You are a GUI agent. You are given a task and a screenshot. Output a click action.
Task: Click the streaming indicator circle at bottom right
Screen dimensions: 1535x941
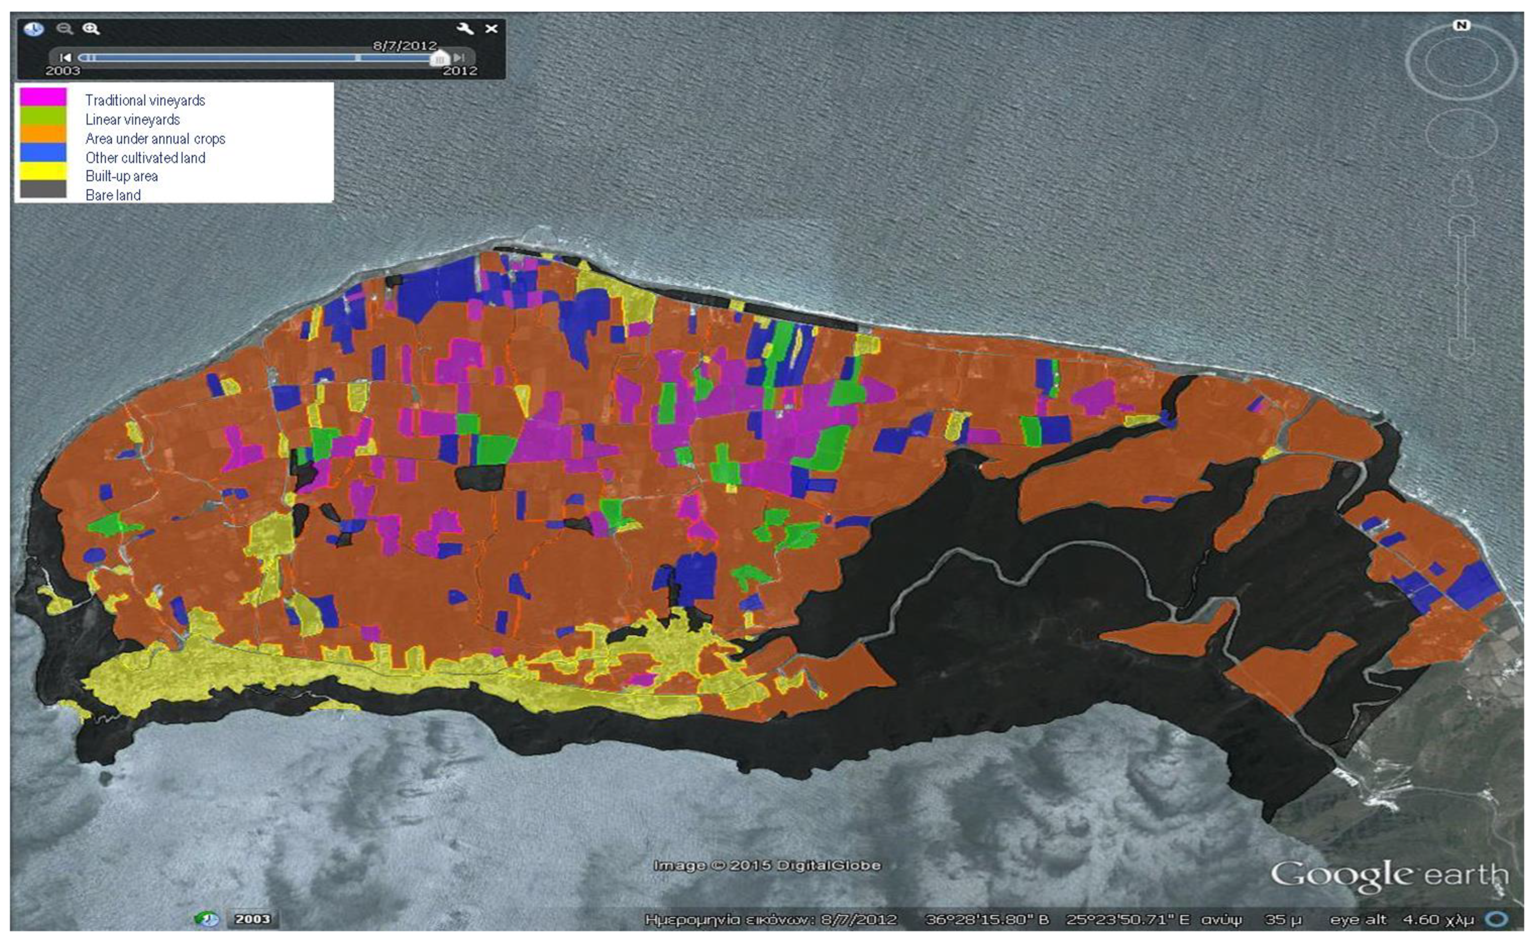tap(1497, 919)
